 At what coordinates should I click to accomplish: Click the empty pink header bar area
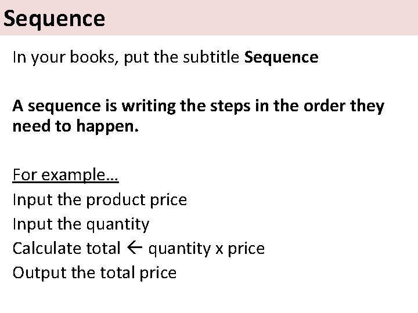(x=261, y=19)
